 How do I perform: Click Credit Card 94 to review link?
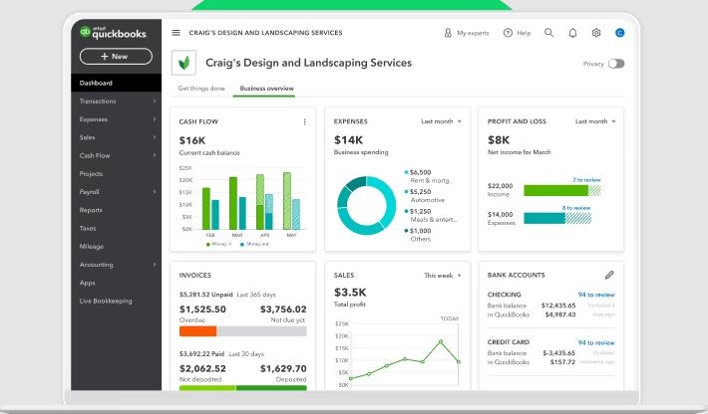coord(596,342)
